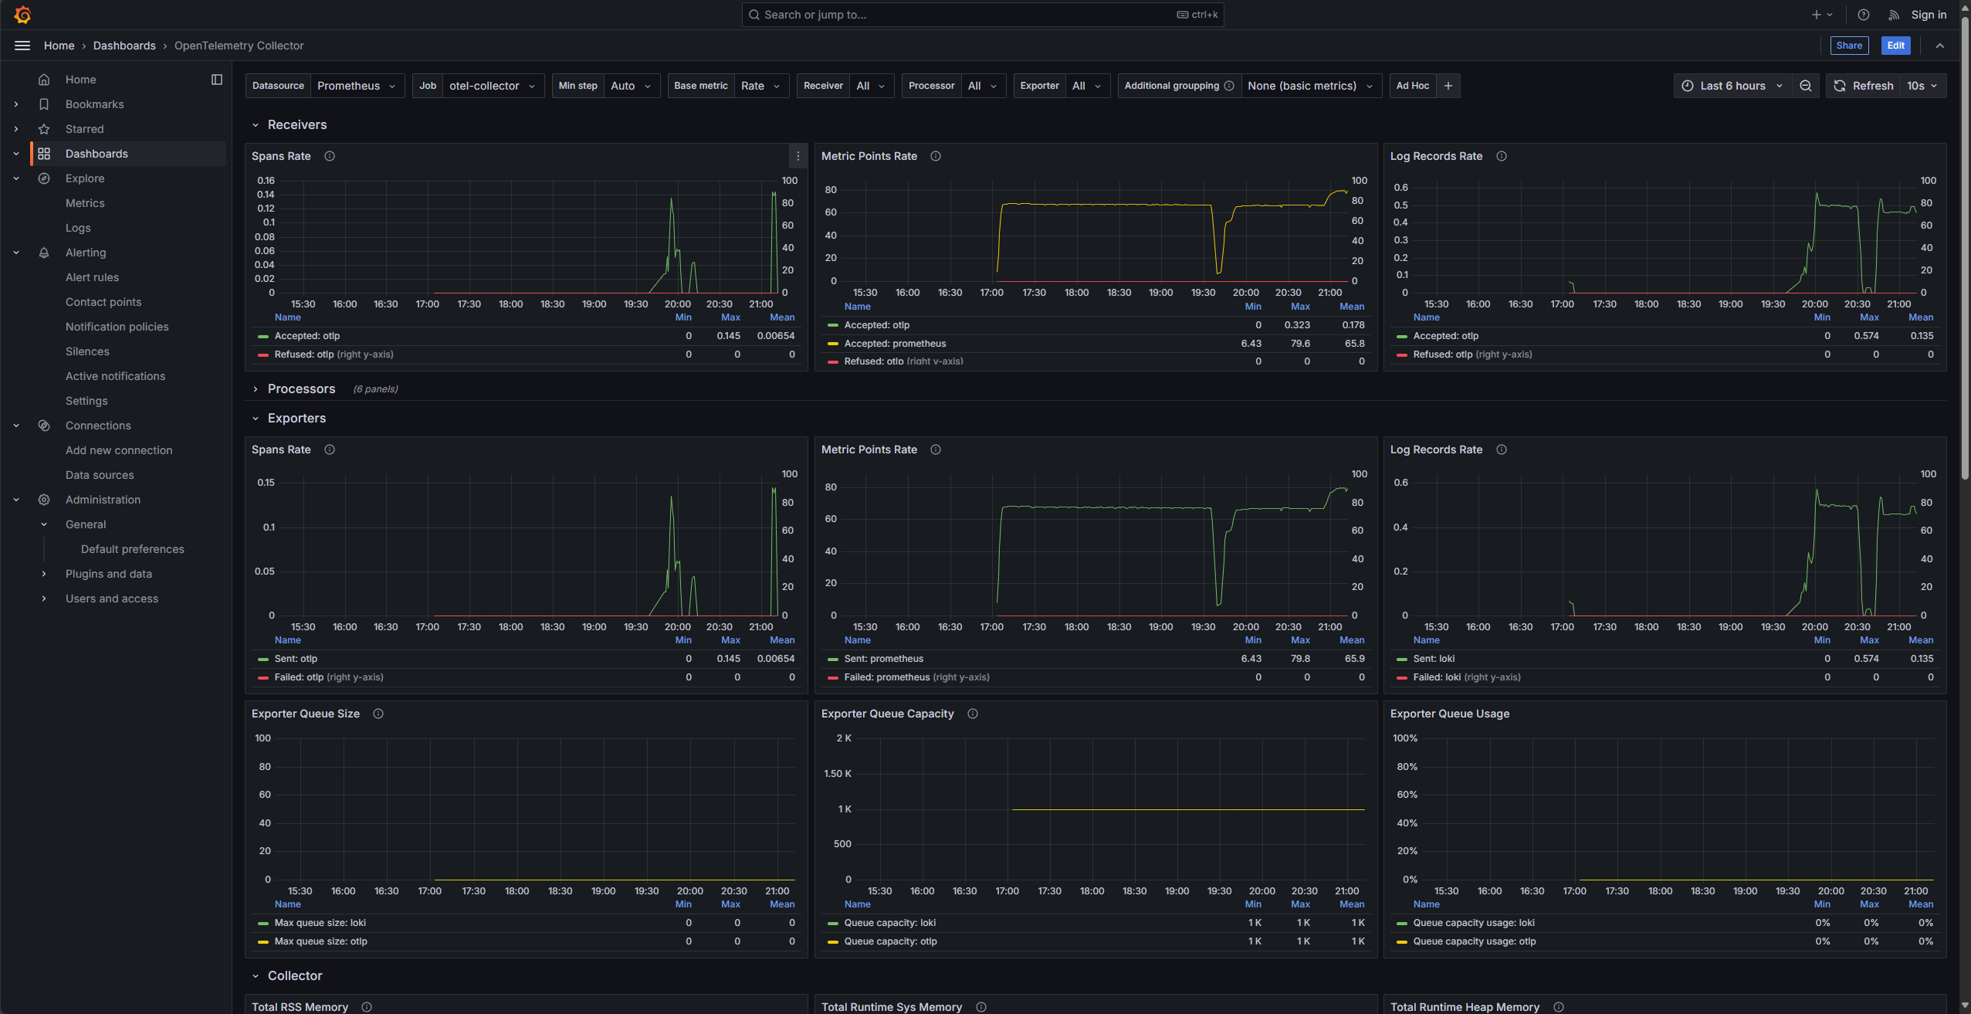The image size is (1971, 1014).
Task: Open the news feed RSS icon
Action: (1894, 15)
